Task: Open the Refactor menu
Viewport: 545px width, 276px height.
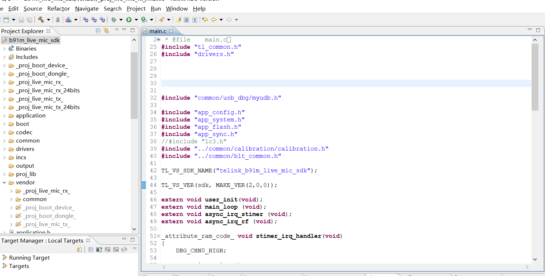Action: point(58,8)
